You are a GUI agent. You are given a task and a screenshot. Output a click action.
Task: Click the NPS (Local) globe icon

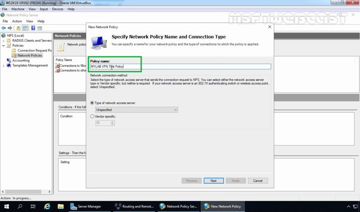tap(4, 36)
